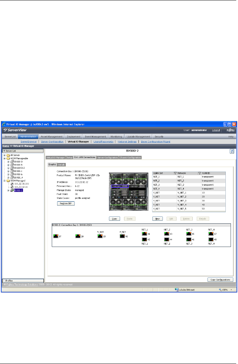Select the BX900-2 tree item
Viewport: 238px width, 364px height.
[18, 190]
